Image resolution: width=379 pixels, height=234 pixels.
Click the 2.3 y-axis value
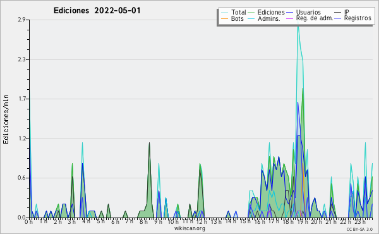(21, 59)
